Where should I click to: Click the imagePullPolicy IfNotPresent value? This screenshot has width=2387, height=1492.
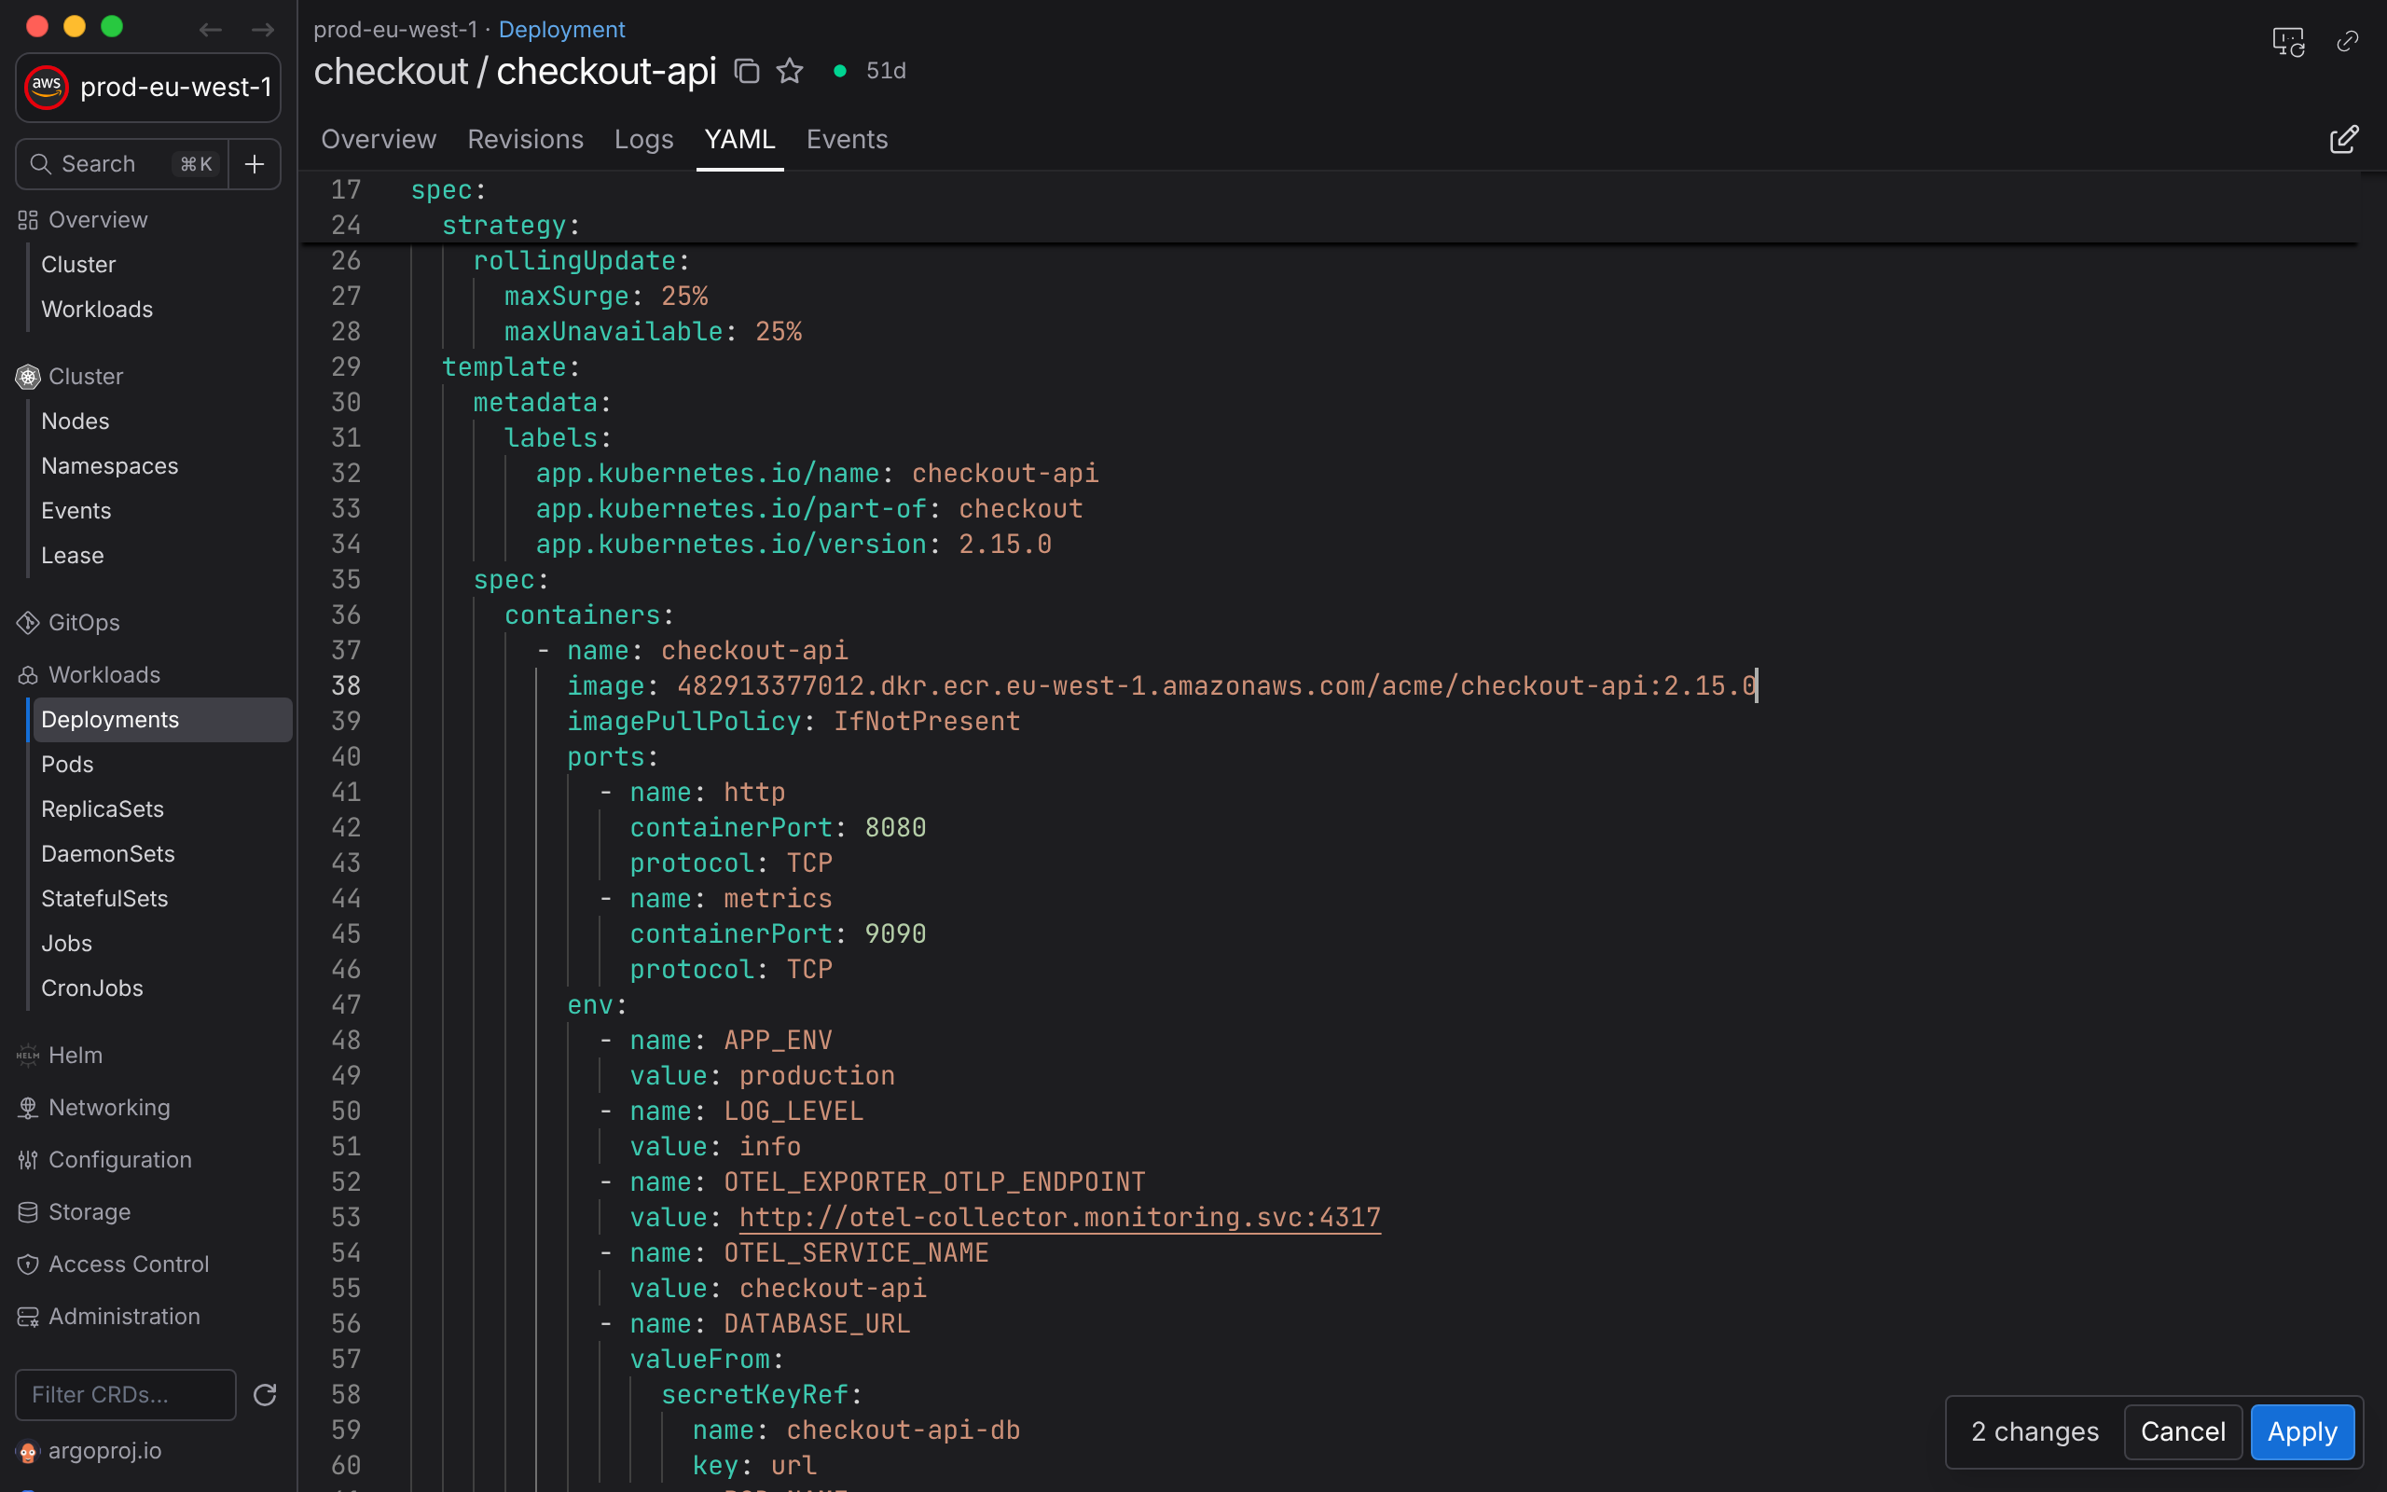click(927, 722)
